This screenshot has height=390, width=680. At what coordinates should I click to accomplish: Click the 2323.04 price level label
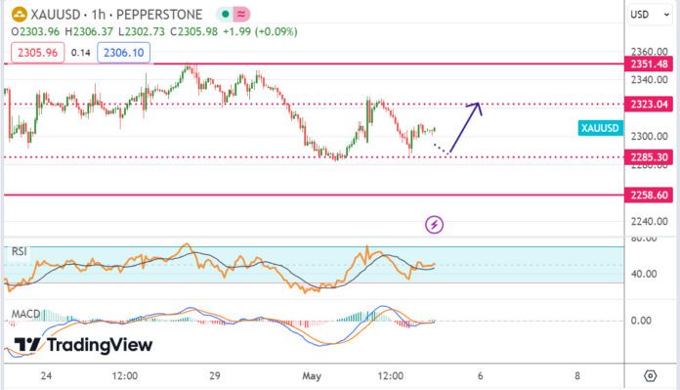tap(649, 105)
